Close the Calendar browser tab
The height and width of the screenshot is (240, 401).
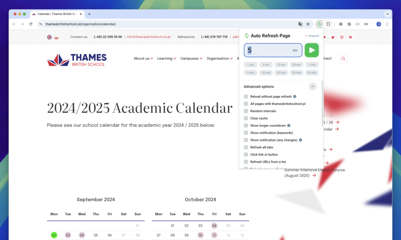[x=81, y=14]
